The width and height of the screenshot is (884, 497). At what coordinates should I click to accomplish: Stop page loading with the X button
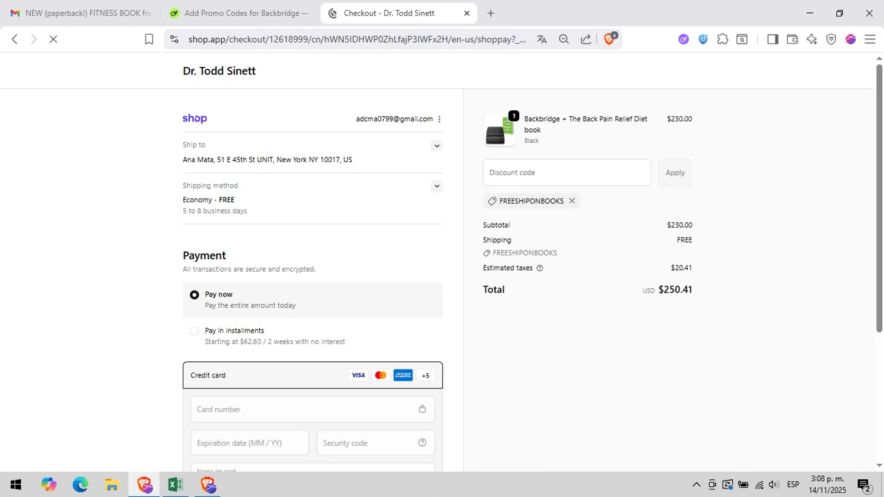click(x=53, y=39)
